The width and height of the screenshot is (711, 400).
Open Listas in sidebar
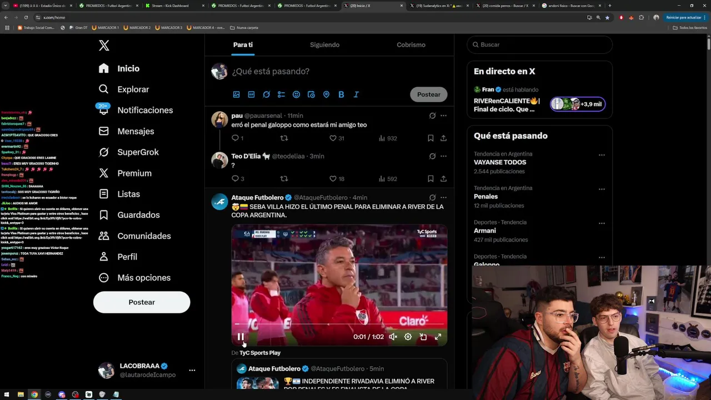[119, 194]
